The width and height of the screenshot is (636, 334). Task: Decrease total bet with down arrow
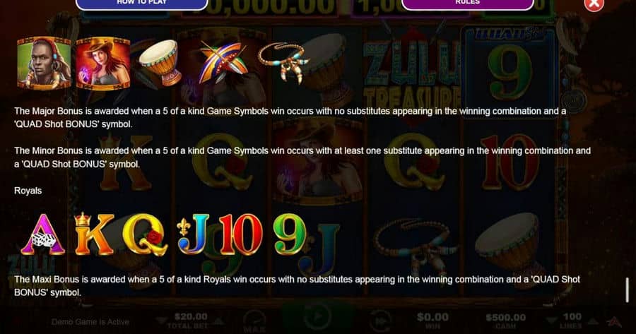(161, 321)
